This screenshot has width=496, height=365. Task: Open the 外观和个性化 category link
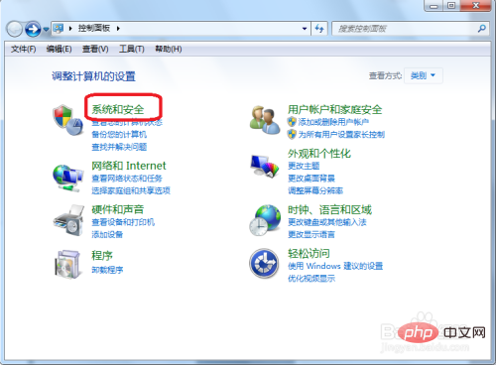click(x=319, y=153)
